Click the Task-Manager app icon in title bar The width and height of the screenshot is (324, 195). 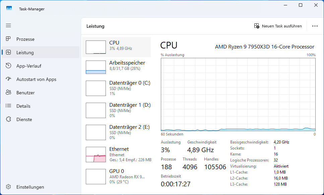tap(9, 9)
